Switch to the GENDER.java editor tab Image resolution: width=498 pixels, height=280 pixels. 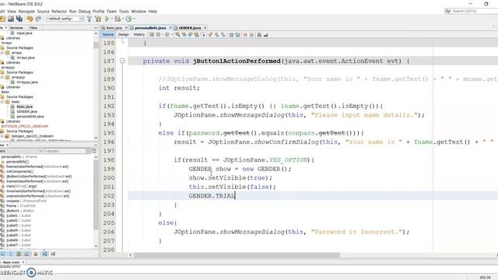(190, 28)
